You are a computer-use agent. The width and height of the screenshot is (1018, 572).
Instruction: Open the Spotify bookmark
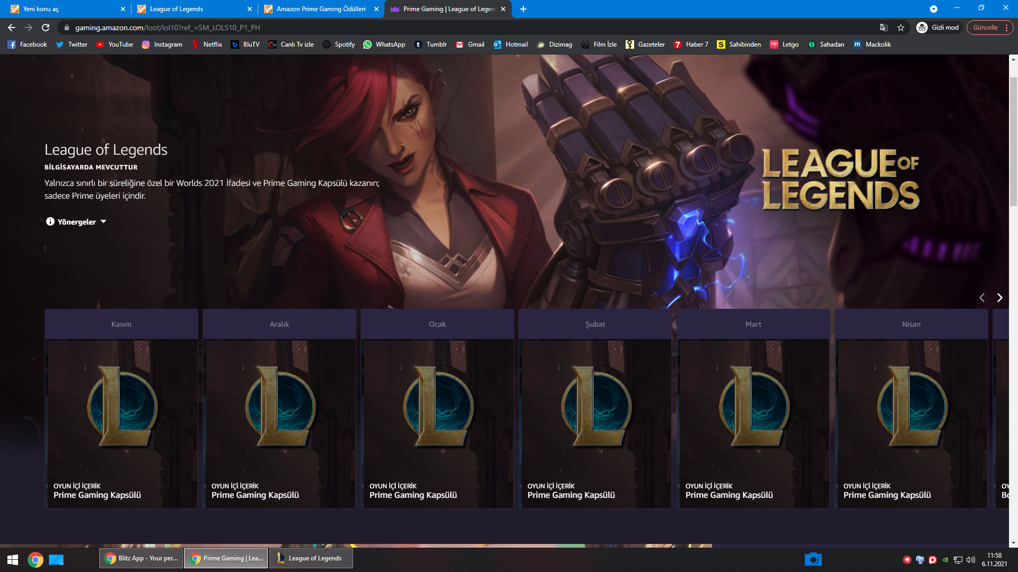coord(339,44)
